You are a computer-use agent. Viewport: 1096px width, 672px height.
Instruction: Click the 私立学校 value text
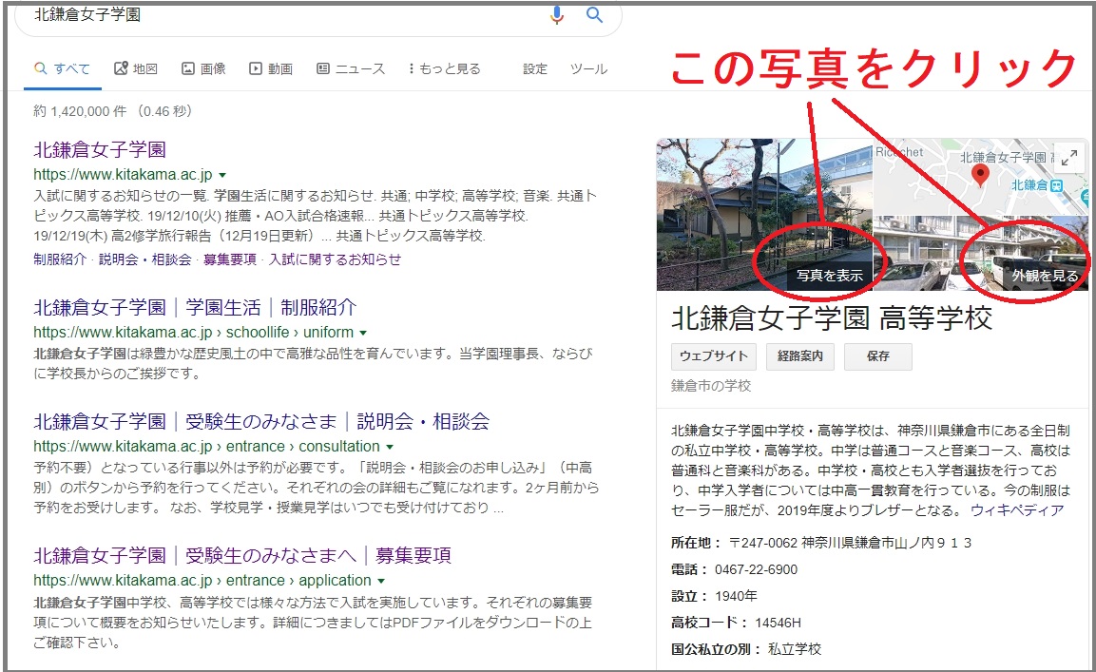(x=794, y=649)
